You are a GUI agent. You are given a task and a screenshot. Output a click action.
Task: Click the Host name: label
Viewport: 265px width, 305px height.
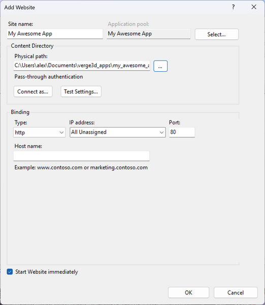point(28,146)
